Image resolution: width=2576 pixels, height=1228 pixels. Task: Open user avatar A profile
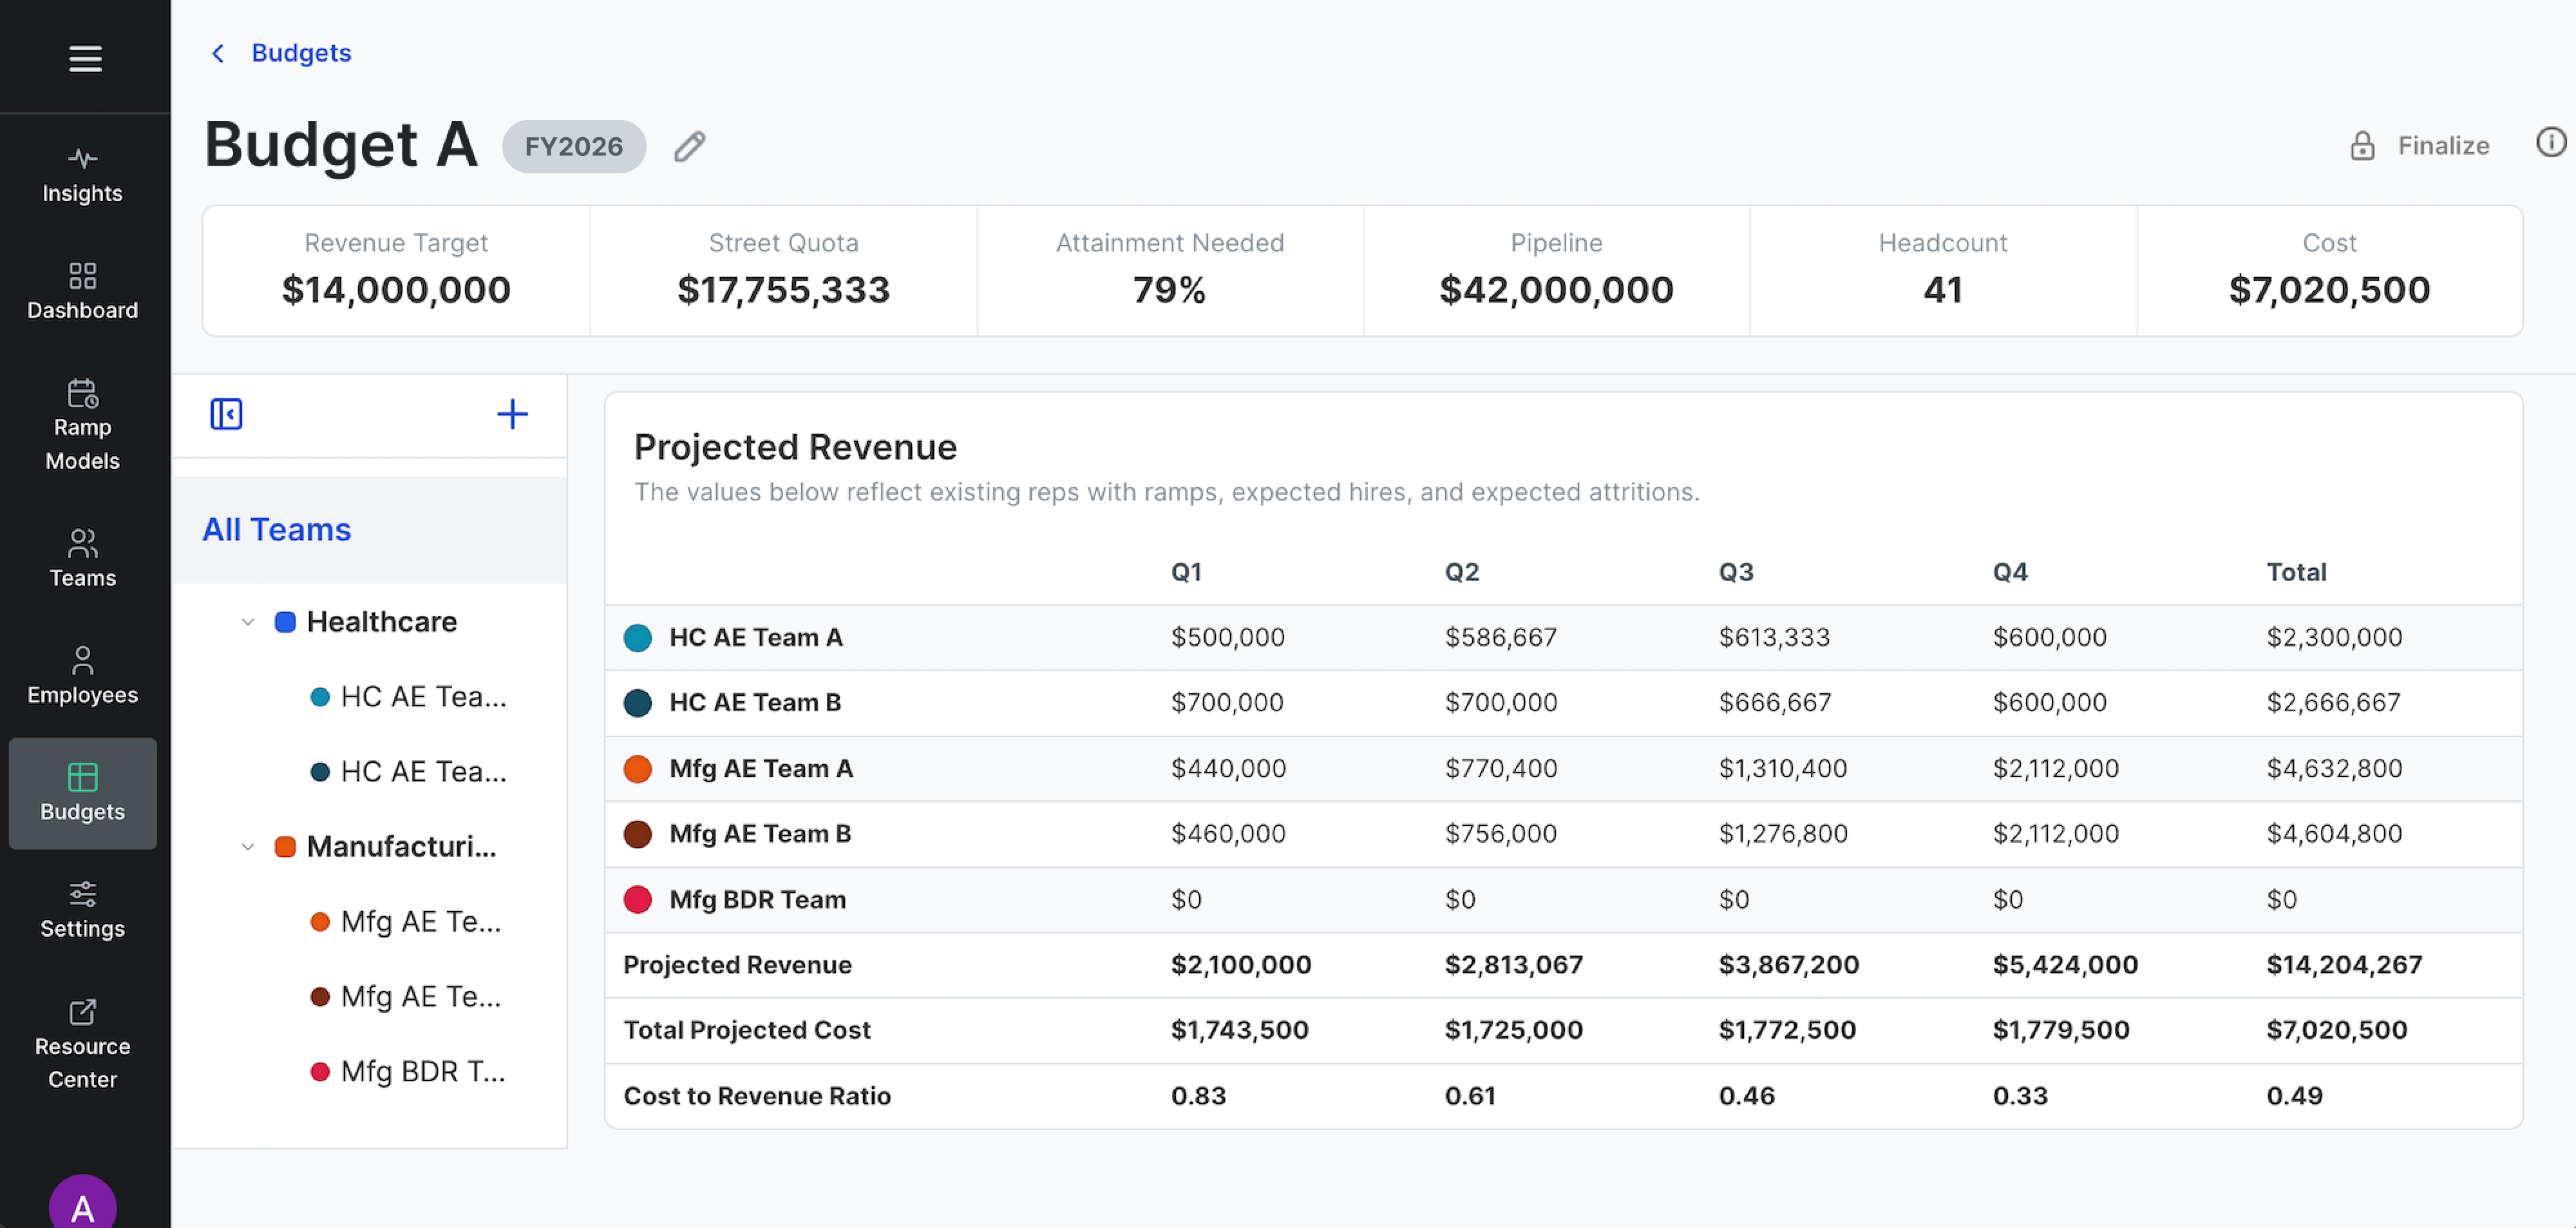[82, 1205]
